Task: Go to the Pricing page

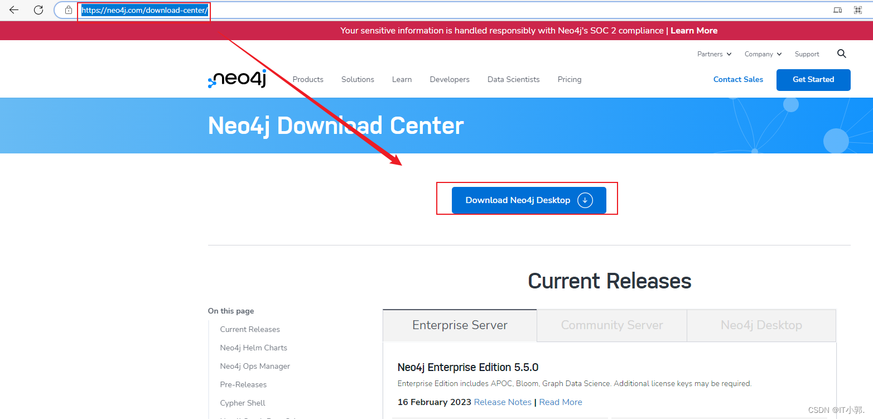Action: click(x=570, y=79)
